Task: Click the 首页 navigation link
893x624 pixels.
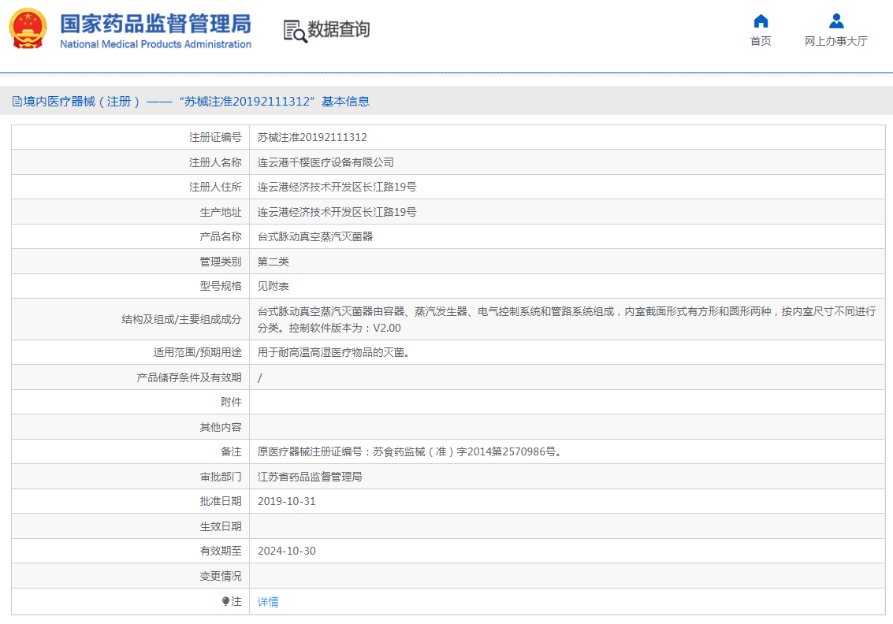Action: [x=760, y=40]
